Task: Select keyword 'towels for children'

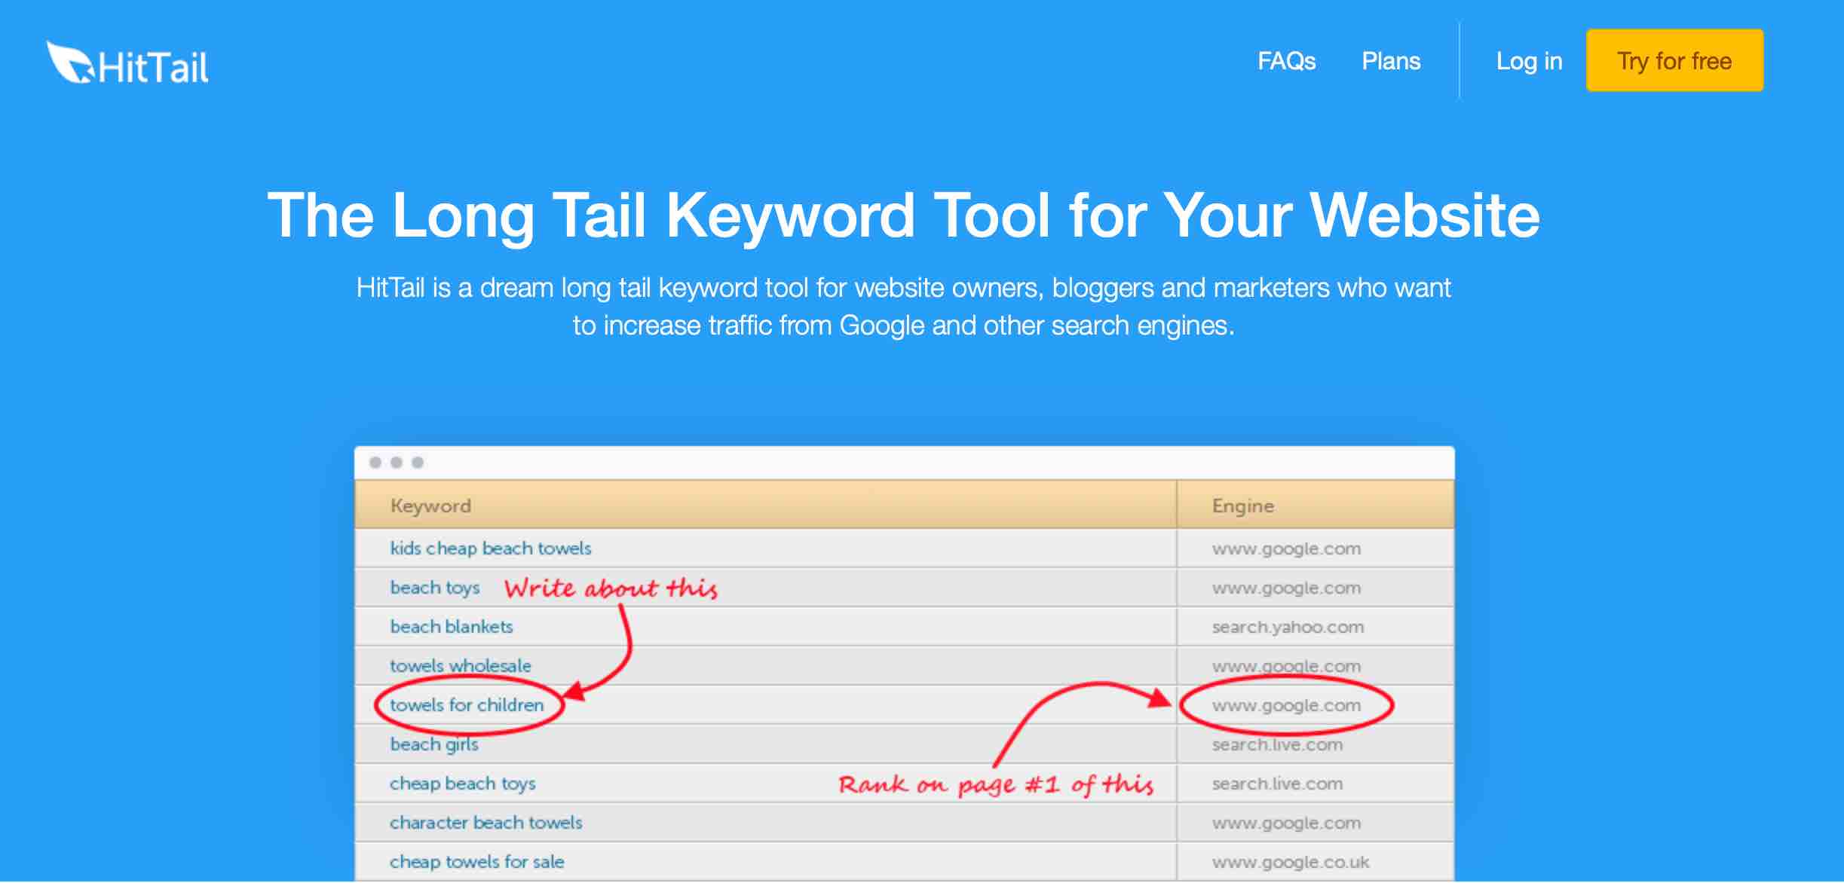Action: pyautogui.click(x=467, y=705)
